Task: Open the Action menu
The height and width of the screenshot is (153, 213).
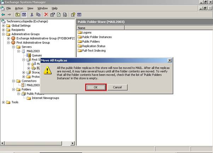Action: click(19, 8)
